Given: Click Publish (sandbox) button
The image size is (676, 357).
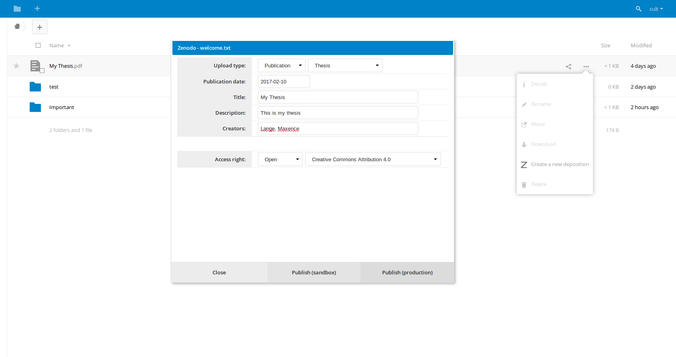Looking at the screenshot, I should [x=314, y=272].
